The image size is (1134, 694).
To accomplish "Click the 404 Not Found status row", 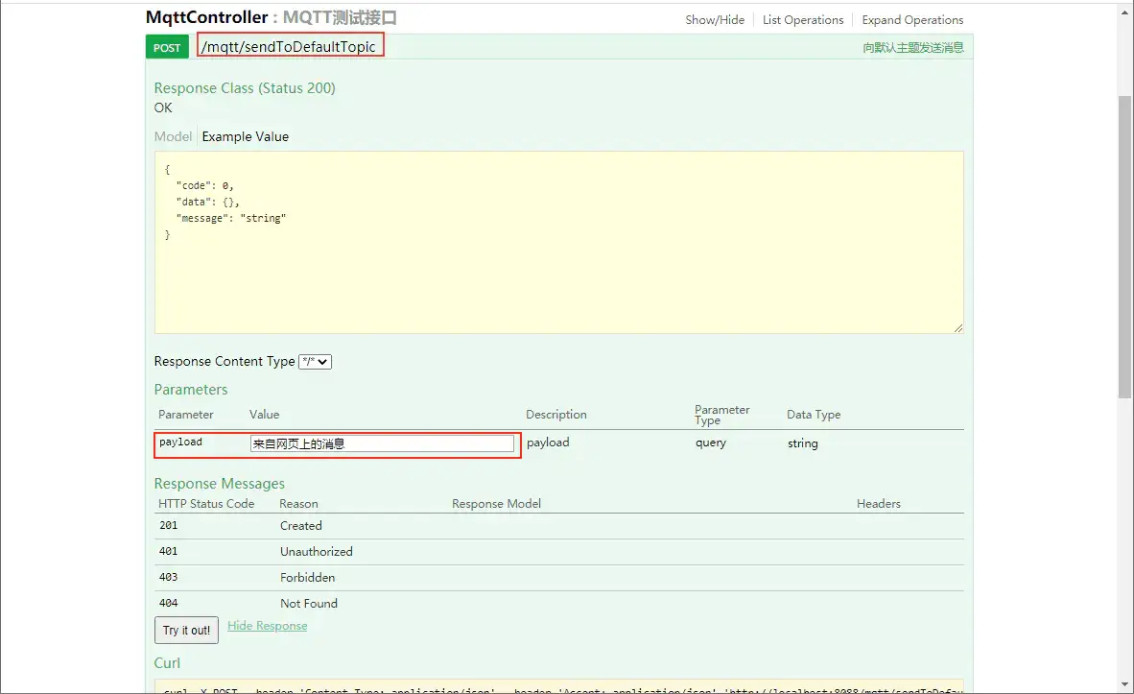I will click(x=558, y=604).
